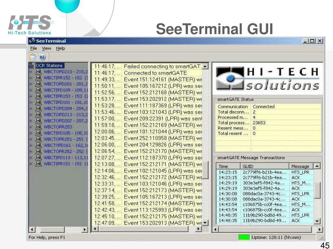Expand the WBCTIPR152 station node
Screen dimensions: 333x249
pyautogui.click(x=31, y=78)
